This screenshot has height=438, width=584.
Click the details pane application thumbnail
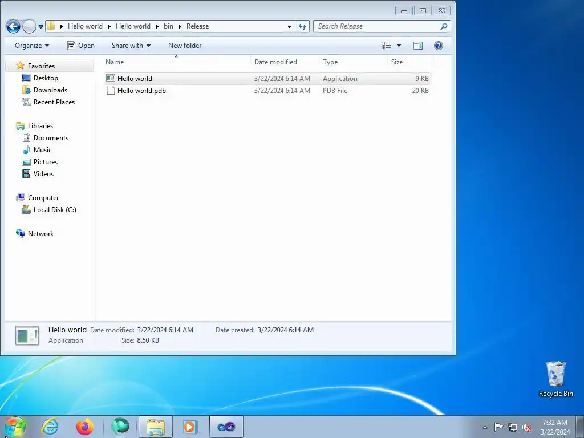click(x=27, y=335)
